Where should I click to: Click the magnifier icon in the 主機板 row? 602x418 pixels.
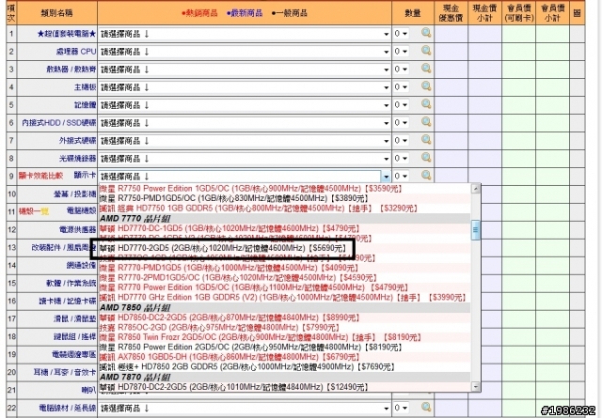point(426,86)
